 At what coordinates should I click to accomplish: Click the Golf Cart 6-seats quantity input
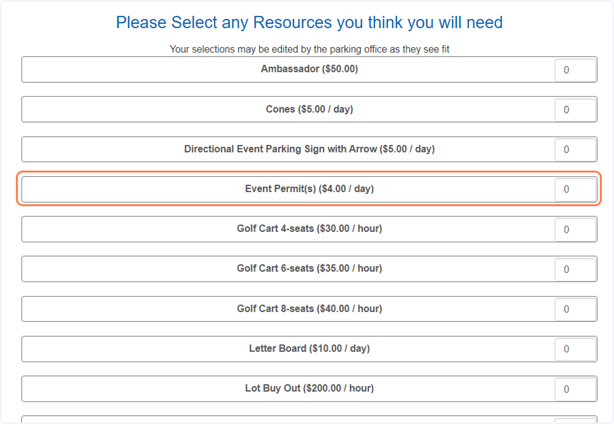pyautogui.click(x=576, y=269)
